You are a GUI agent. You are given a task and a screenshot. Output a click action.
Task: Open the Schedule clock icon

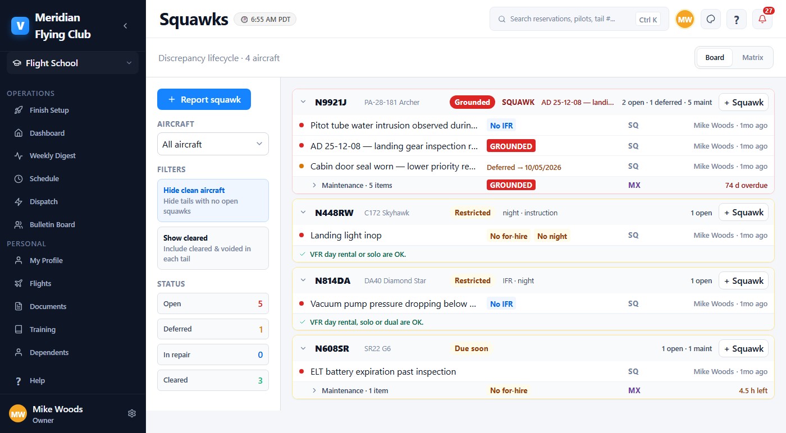pyautogui.click(x=19, y=179)
